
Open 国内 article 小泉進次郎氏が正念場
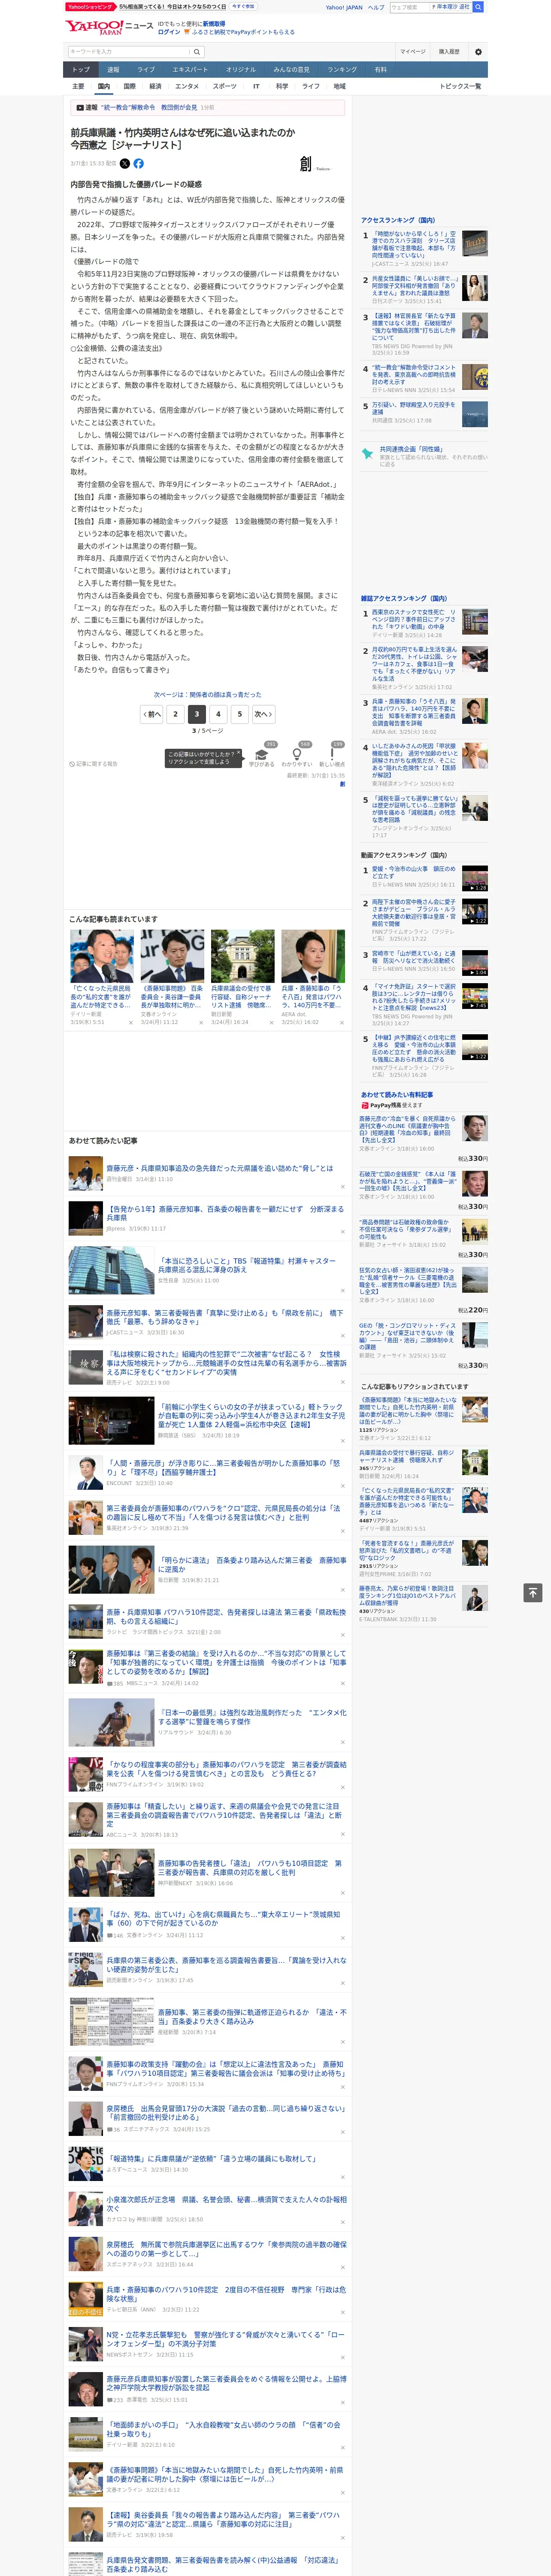pos(226,2204)
